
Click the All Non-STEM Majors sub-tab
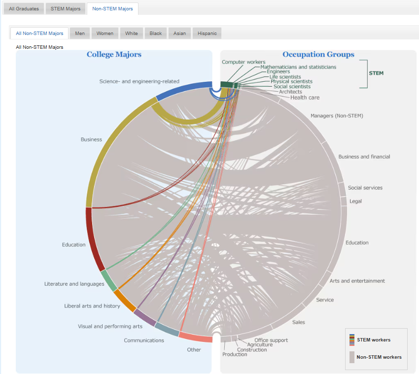(x=39, y=34)
